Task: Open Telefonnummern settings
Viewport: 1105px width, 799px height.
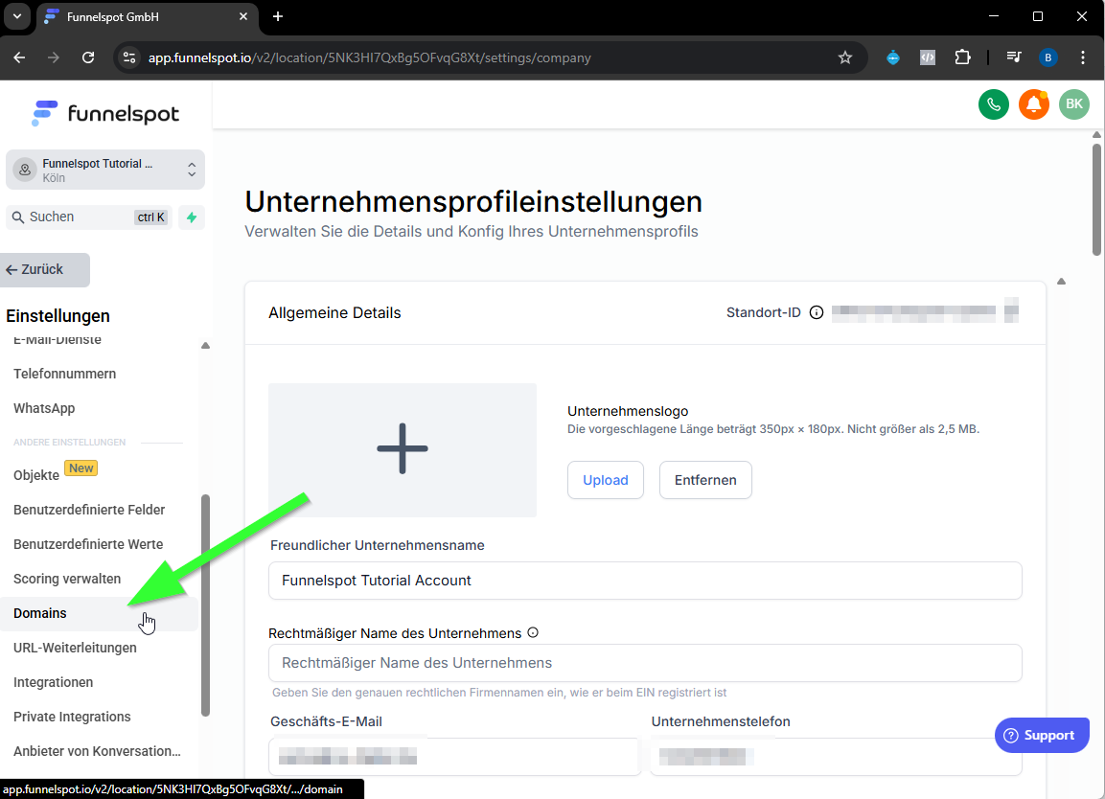Action: click(65, 374)
